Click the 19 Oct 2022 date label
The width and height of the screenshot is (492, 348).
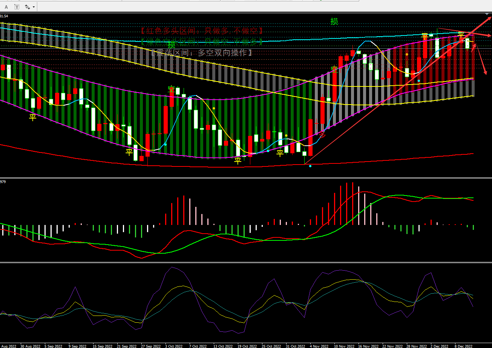point(247,346)
